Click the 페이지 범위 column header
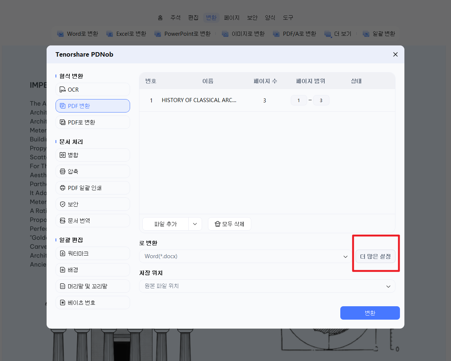Viewport: 451px width, 361px height. click(311, 81)
